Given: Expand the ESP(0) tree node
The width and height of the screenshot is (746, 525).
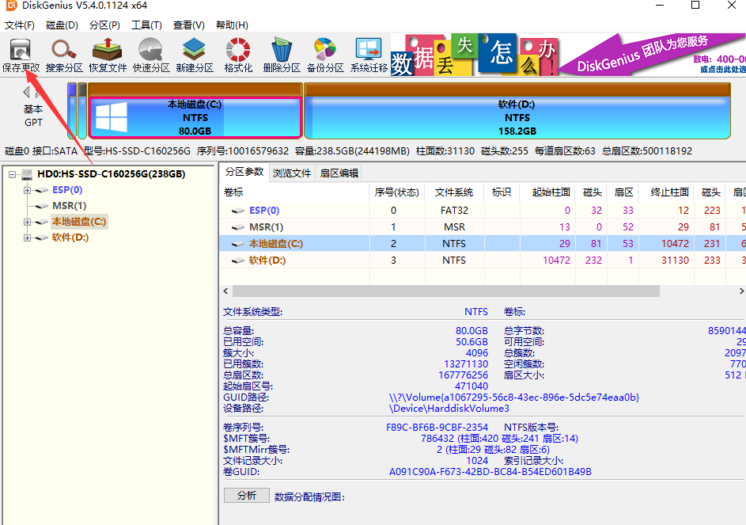Looking at the screenshot, I should [x=28, y=190].
